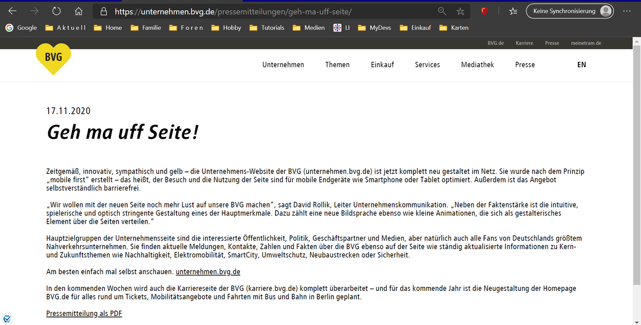641x325 pixels.
Task: Click the Keine Synchronisierung profile button
Action: click(x=569, y=11)
